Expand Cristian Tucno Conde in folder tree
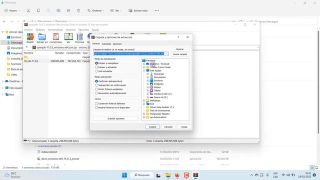 (144, 67)
